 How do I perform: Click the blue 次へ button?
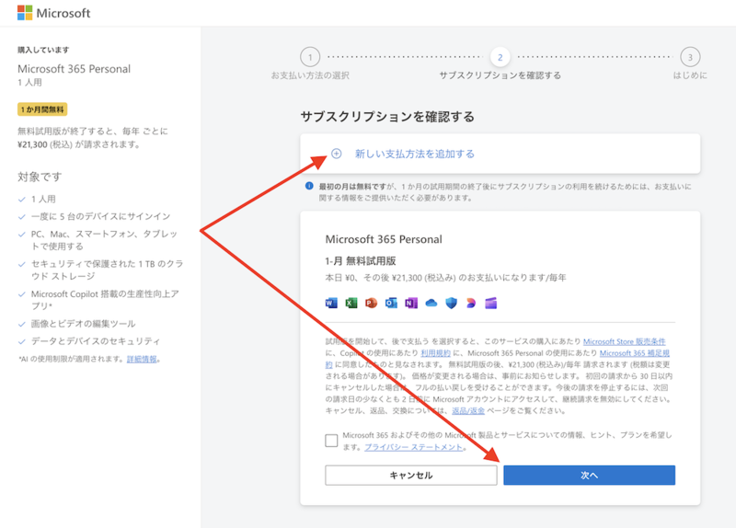[589, 475]
